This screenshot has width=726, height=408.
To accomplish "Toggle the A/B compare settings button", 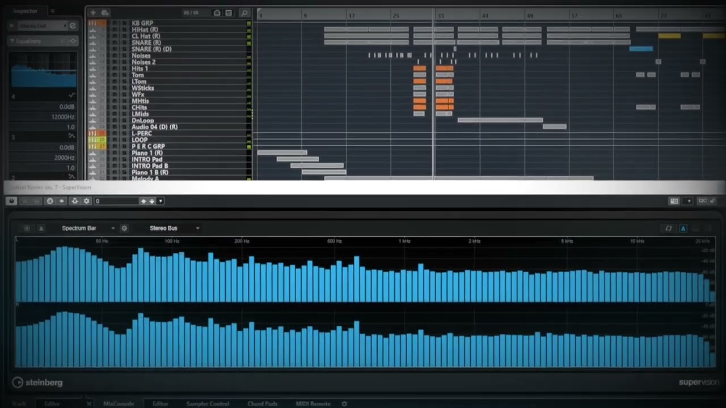I will pyautogui.click(x=50, y=201).
